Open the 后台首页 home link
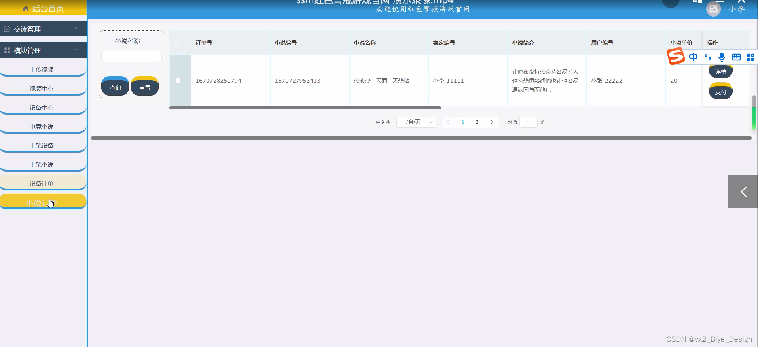 (x=43, y=8)
